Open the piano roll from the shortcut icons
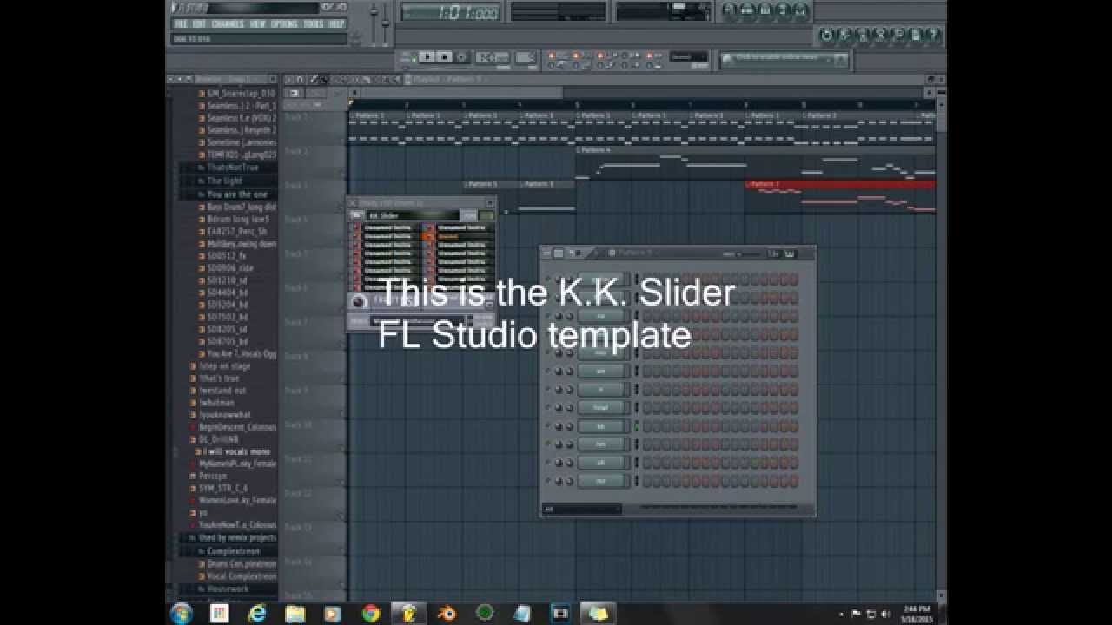Screen dimensions: 1112x625 (x=765, y=10)
